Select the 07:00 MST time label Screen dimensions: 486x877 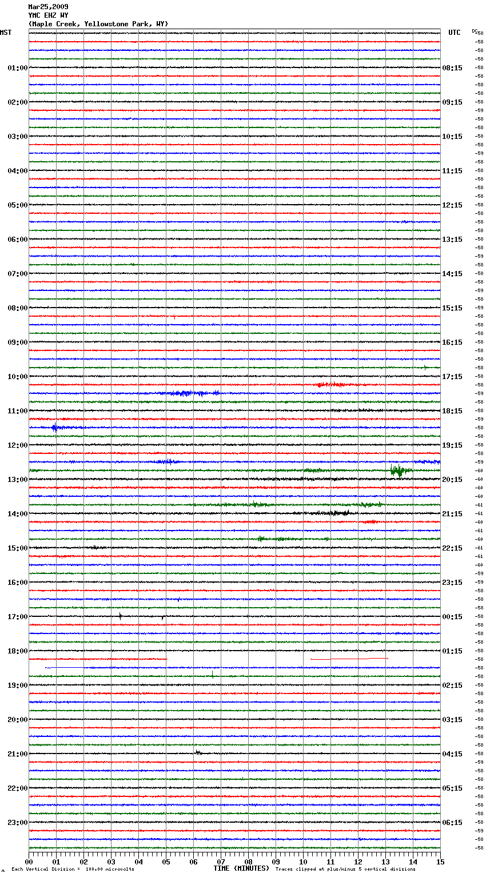coord(18,274)
